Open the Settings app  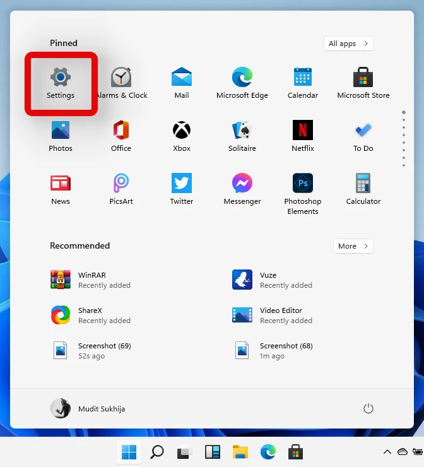pos(61,83)
